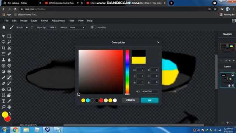Select the Gradient tool

(x=9, y=89)
